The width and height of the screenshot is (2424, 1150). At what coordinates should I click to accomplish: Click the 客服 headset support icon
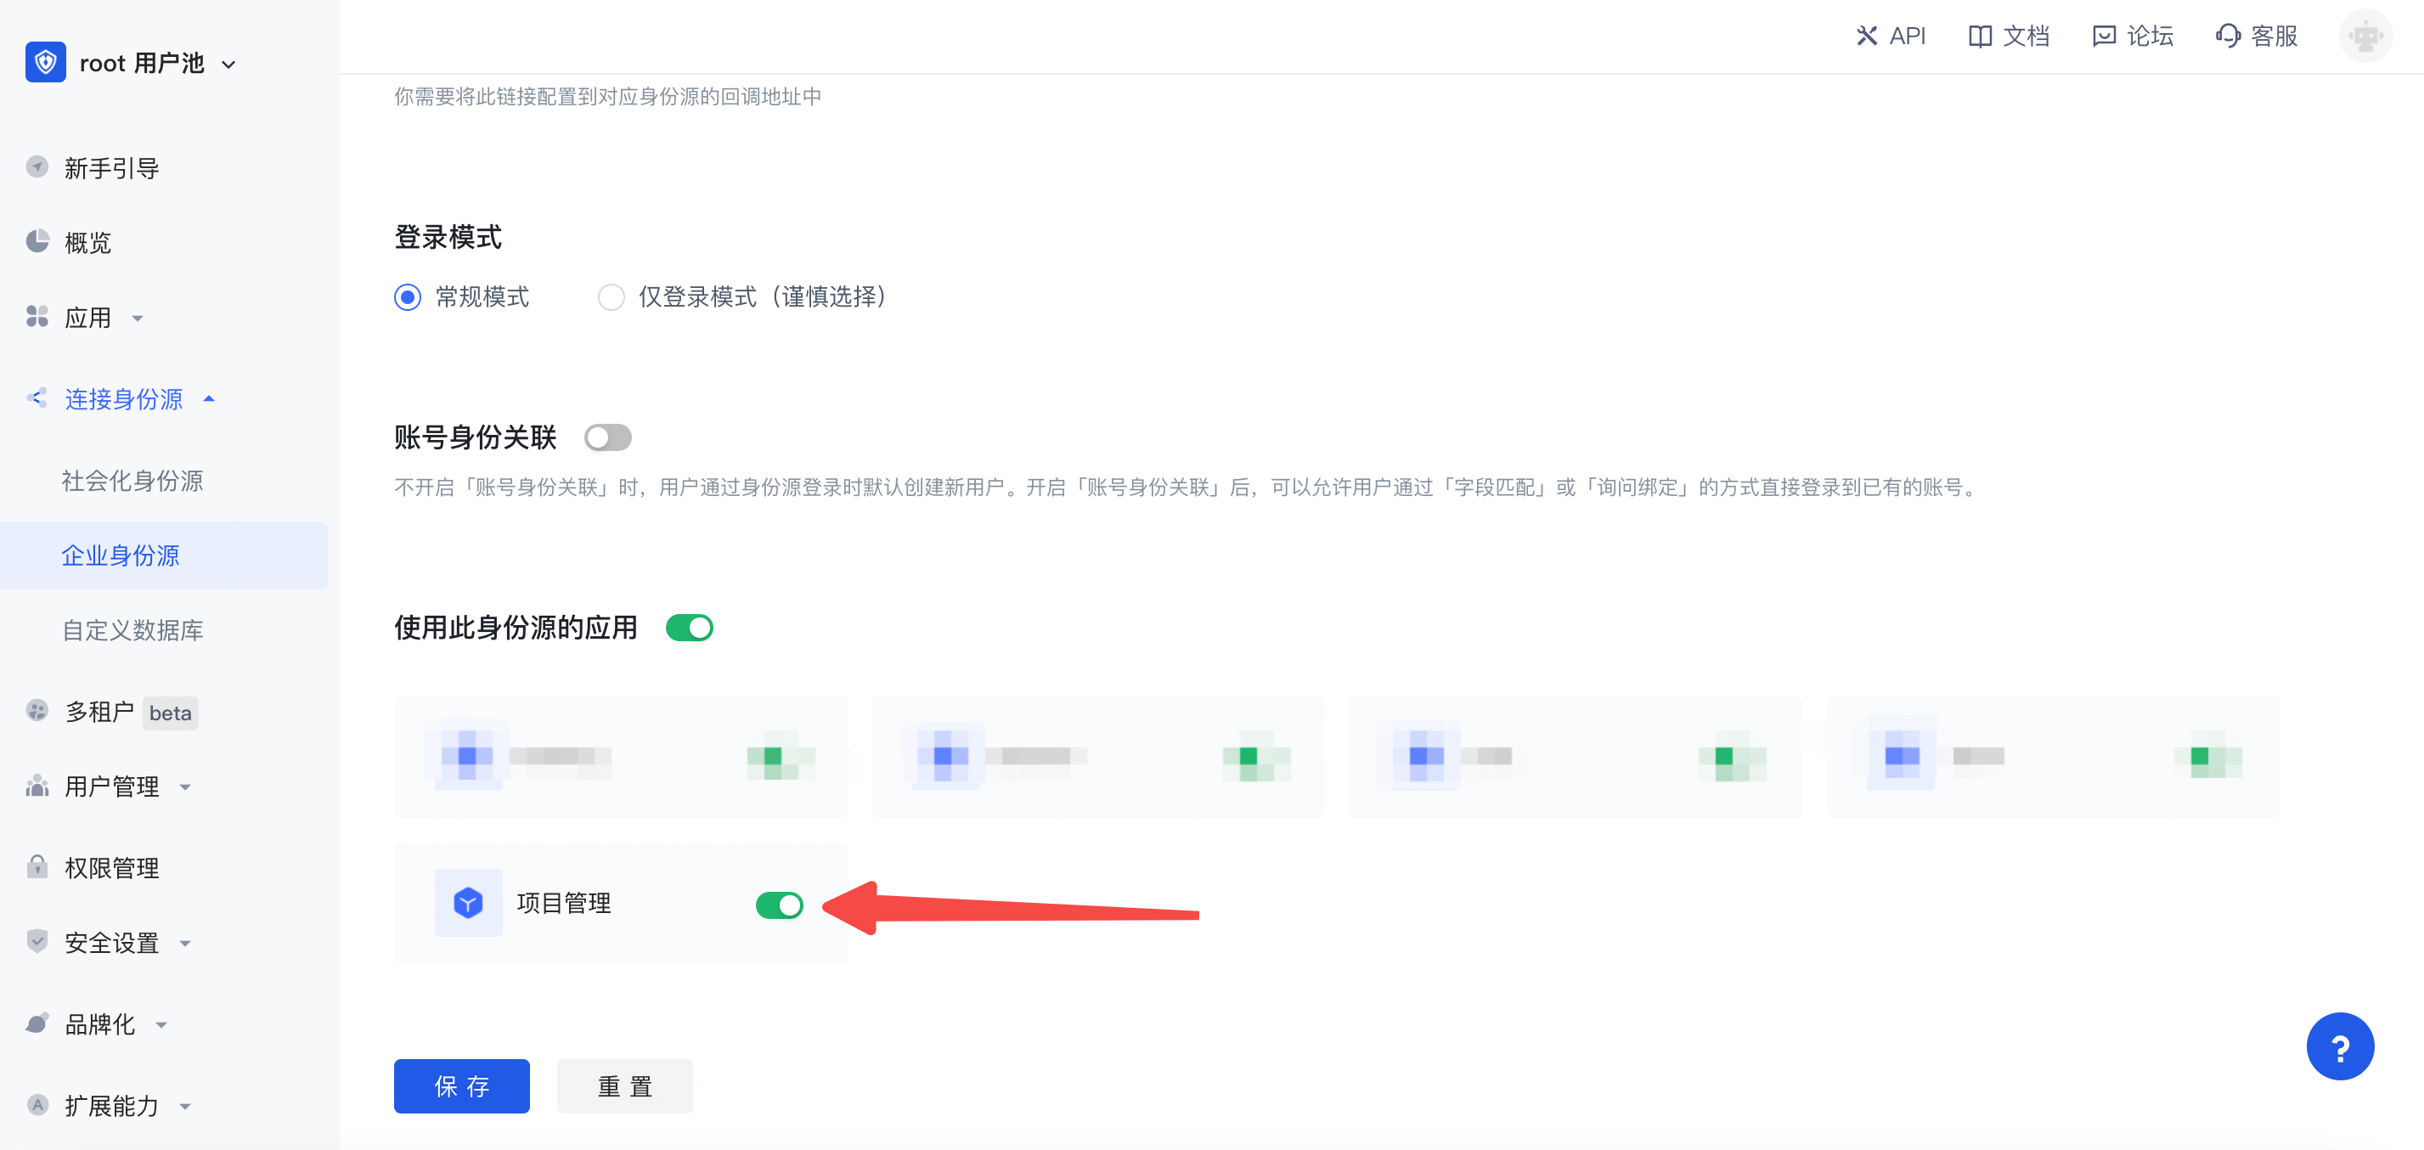(x=2227, y=36)
